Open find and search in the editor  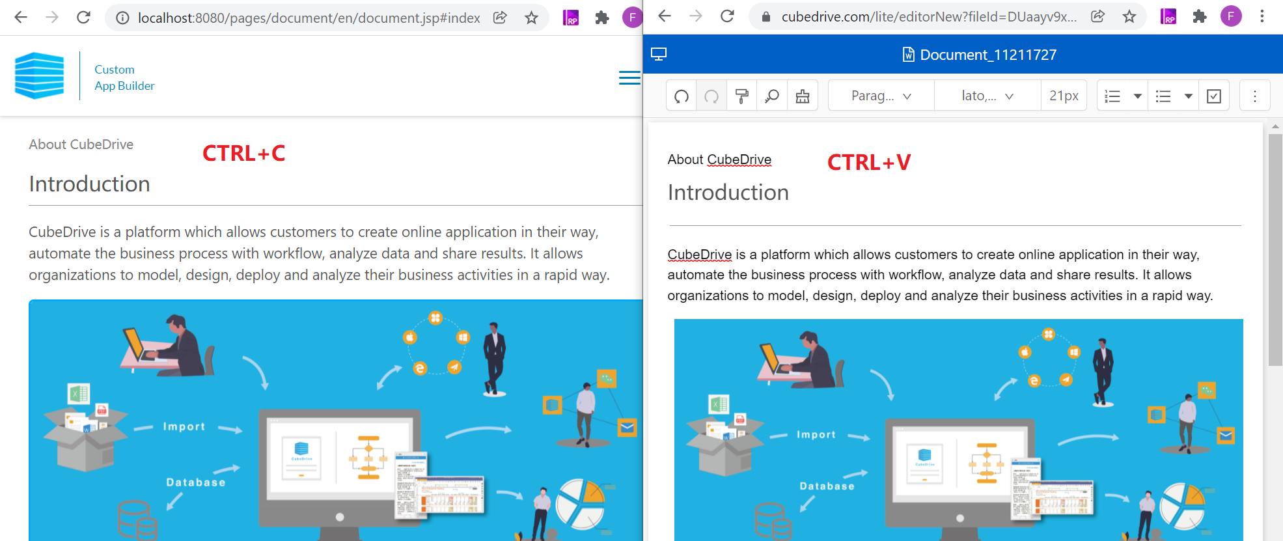click(x=772, y=96)
